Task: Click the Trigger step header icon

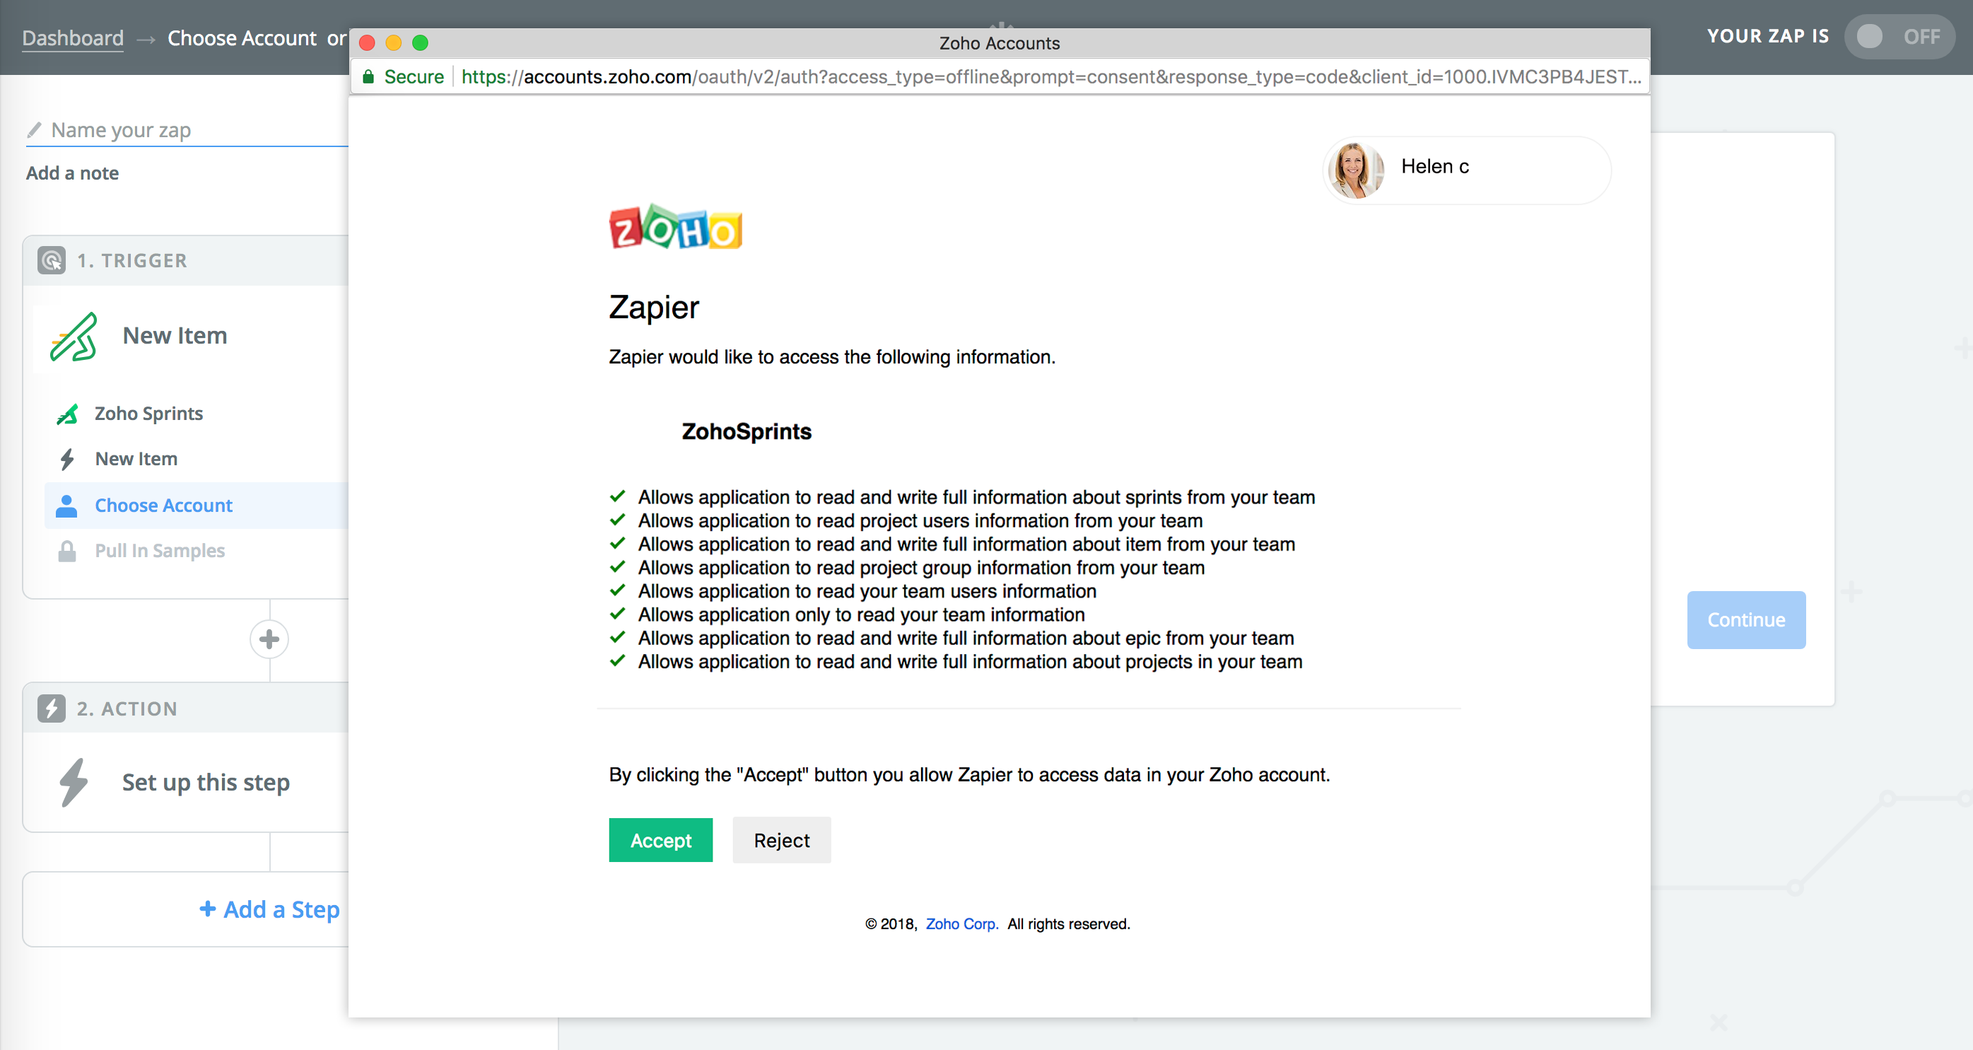Action: tap(52, 260)
